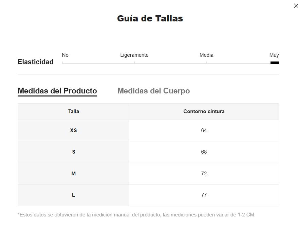Click the 68 waist value cell
Viewport: 298px width, 229px height.
[x=204, y=152]
